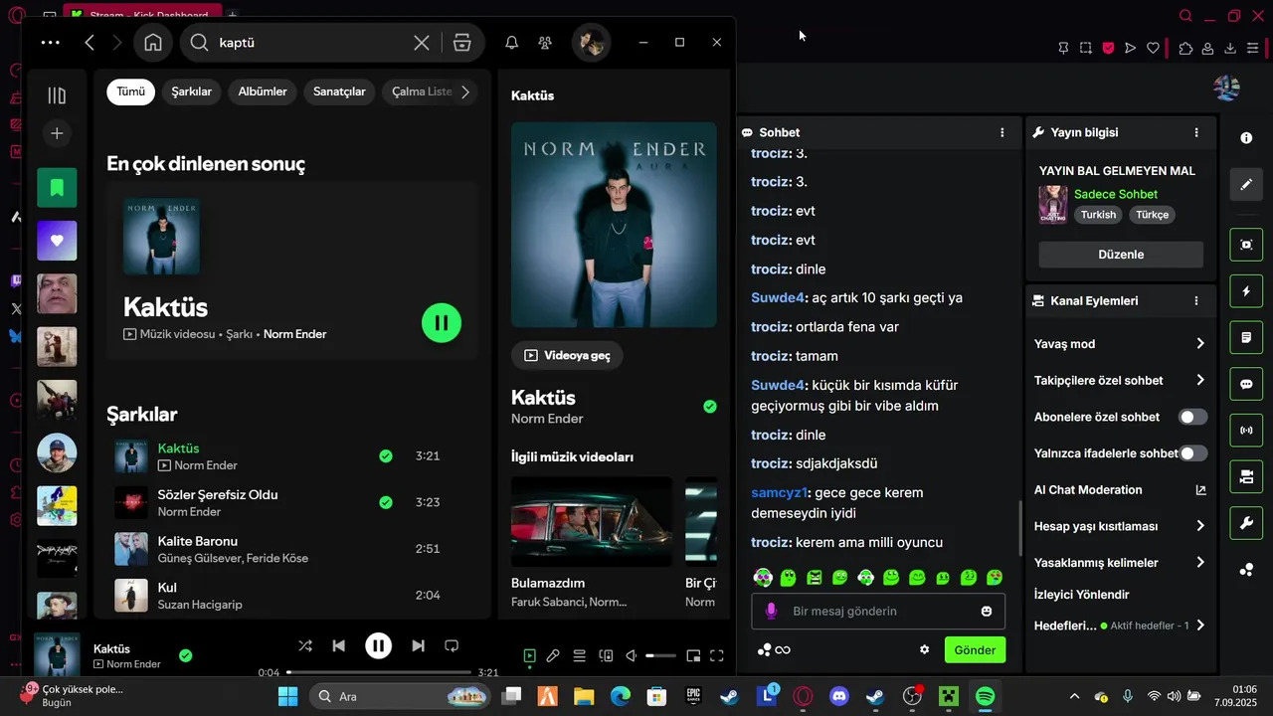
Task: Show more filter chips with right chevron
Action: point(464,91)
